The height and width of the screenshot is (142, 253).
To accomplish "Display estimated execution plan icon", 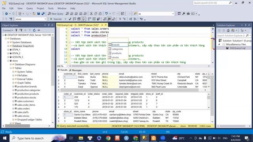I will click(x=74, y=19).
